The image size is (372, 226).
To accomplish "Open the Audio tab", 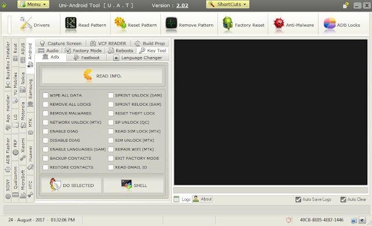I will (49, 51).
